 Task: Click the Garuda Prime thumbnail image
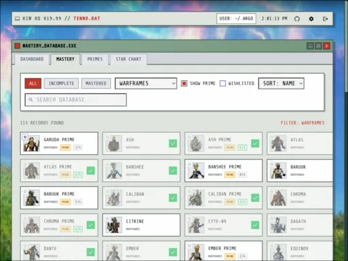click(32, 143)
